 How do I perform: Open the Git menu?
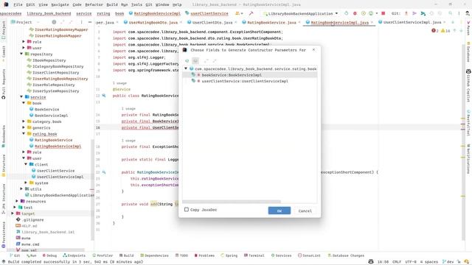[149, 4]
